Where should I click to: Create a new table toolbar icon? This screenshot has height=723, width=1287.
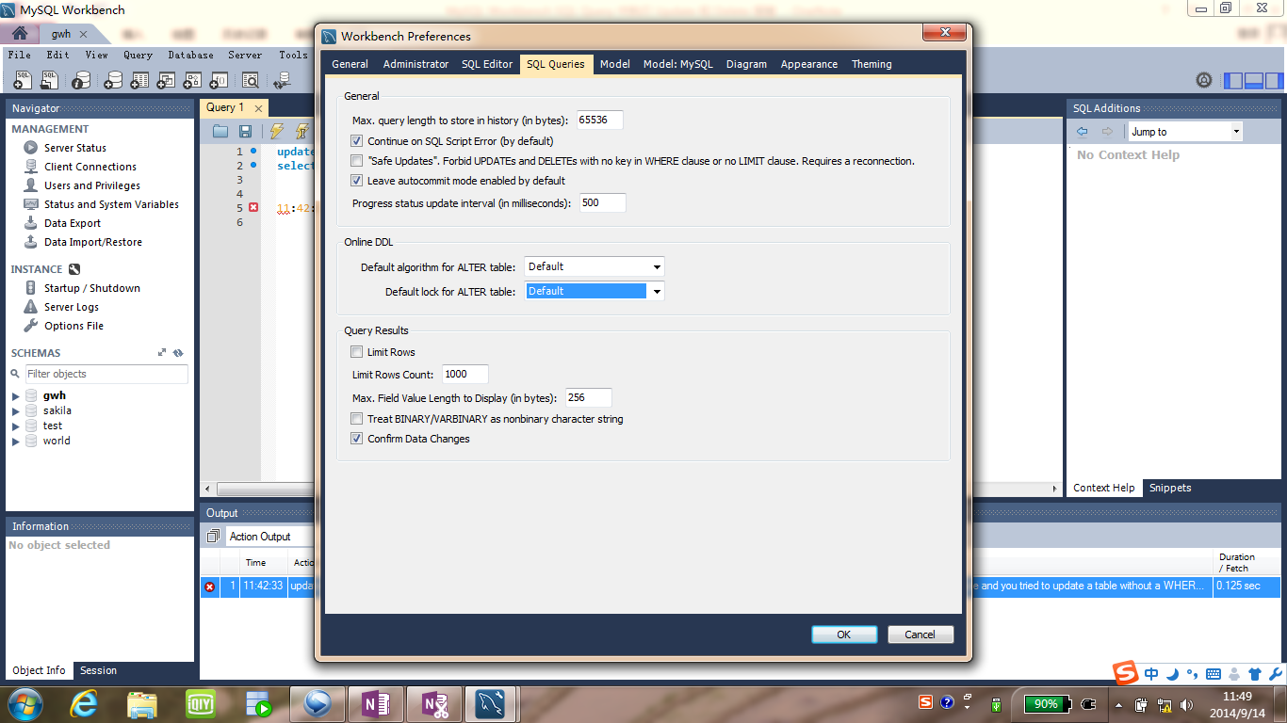click(x=139, y=80)
